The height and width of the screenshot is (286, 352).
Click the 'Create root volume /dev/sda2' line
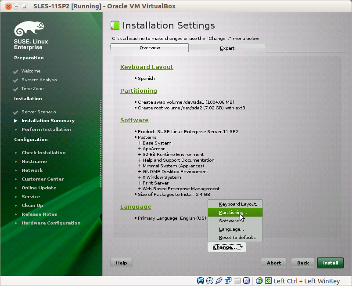(x=191, y=108)
